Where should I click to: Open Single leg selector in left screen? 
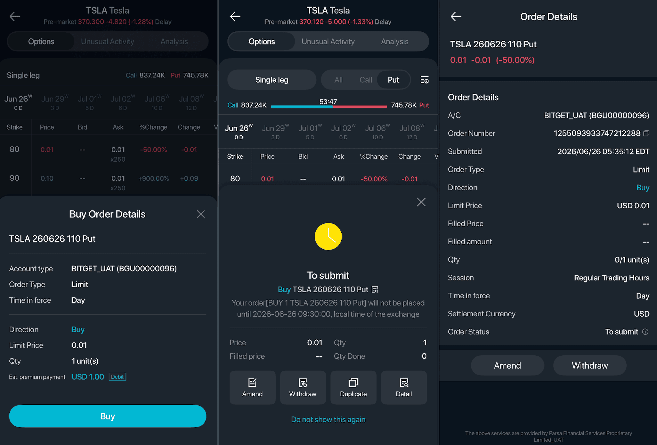23,75
